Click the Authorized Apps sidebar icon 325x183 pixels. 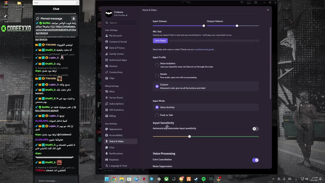click(x=107, y=60)
